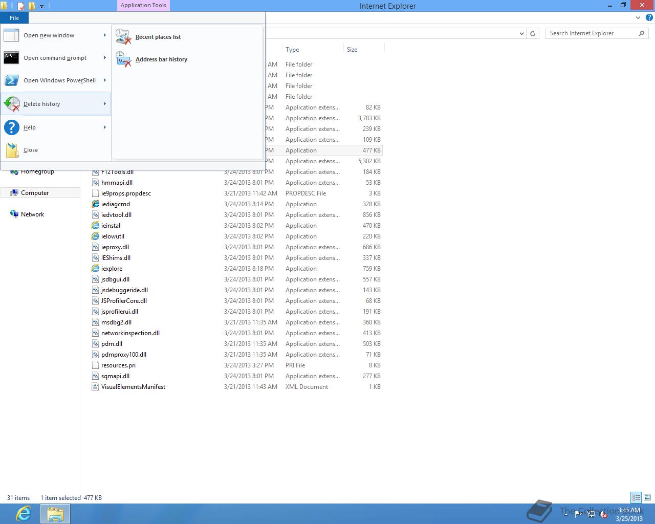Expand the Open command prompt submenu arrow
The height and width of the screenshot is (524, 655).
tap(104, 58)
